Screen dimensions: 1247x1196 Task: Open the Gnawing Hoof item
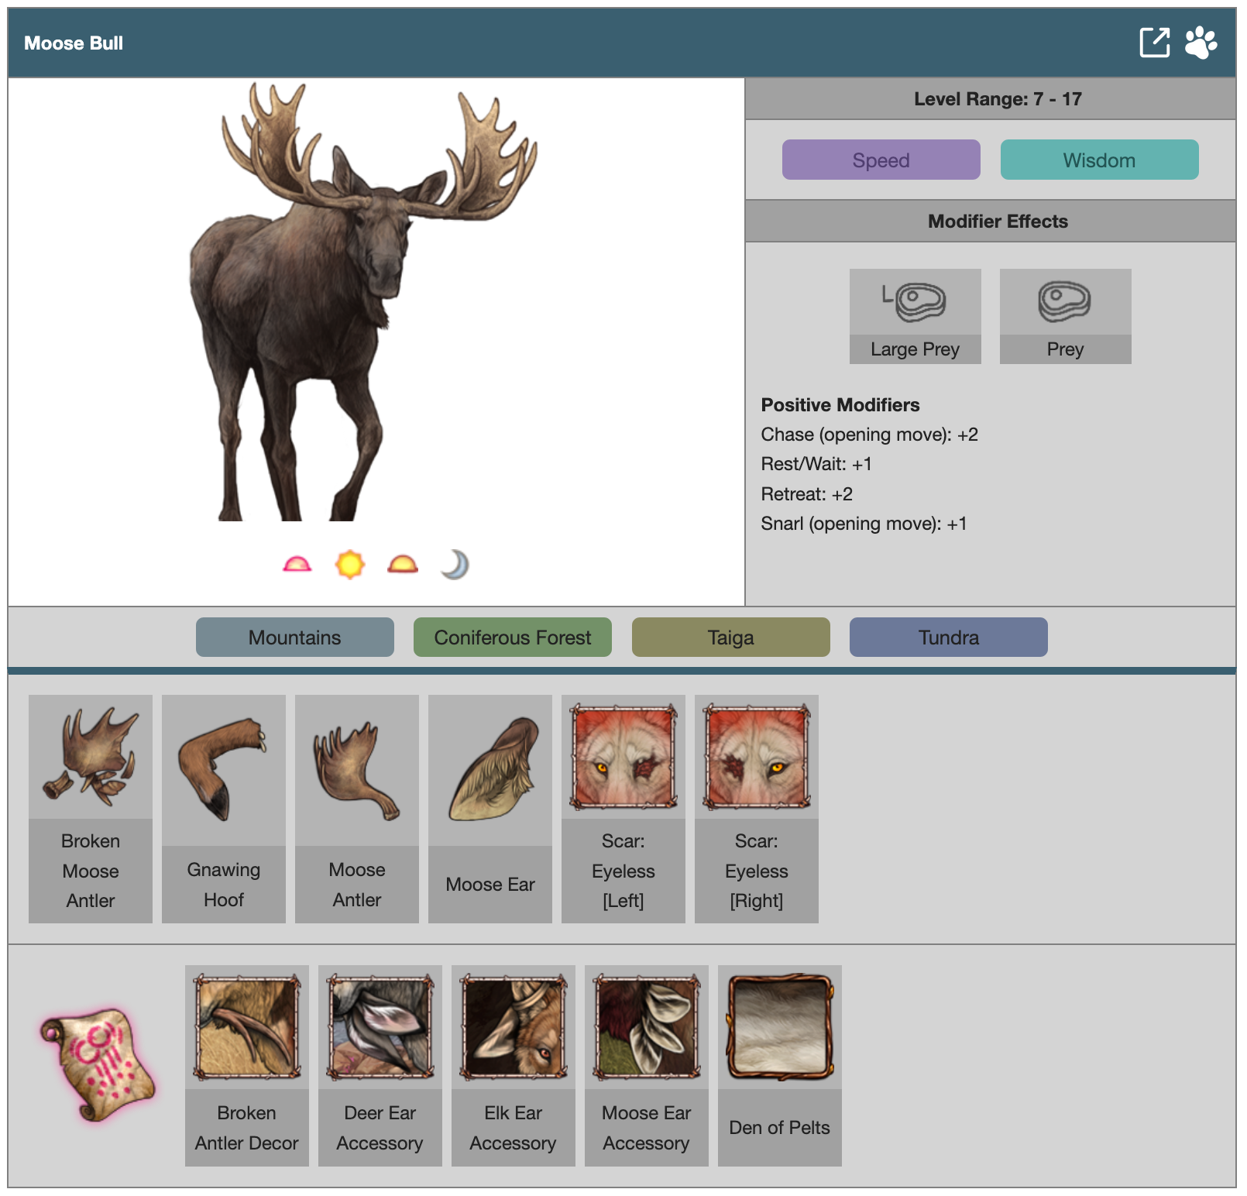[x=224, y=808]
